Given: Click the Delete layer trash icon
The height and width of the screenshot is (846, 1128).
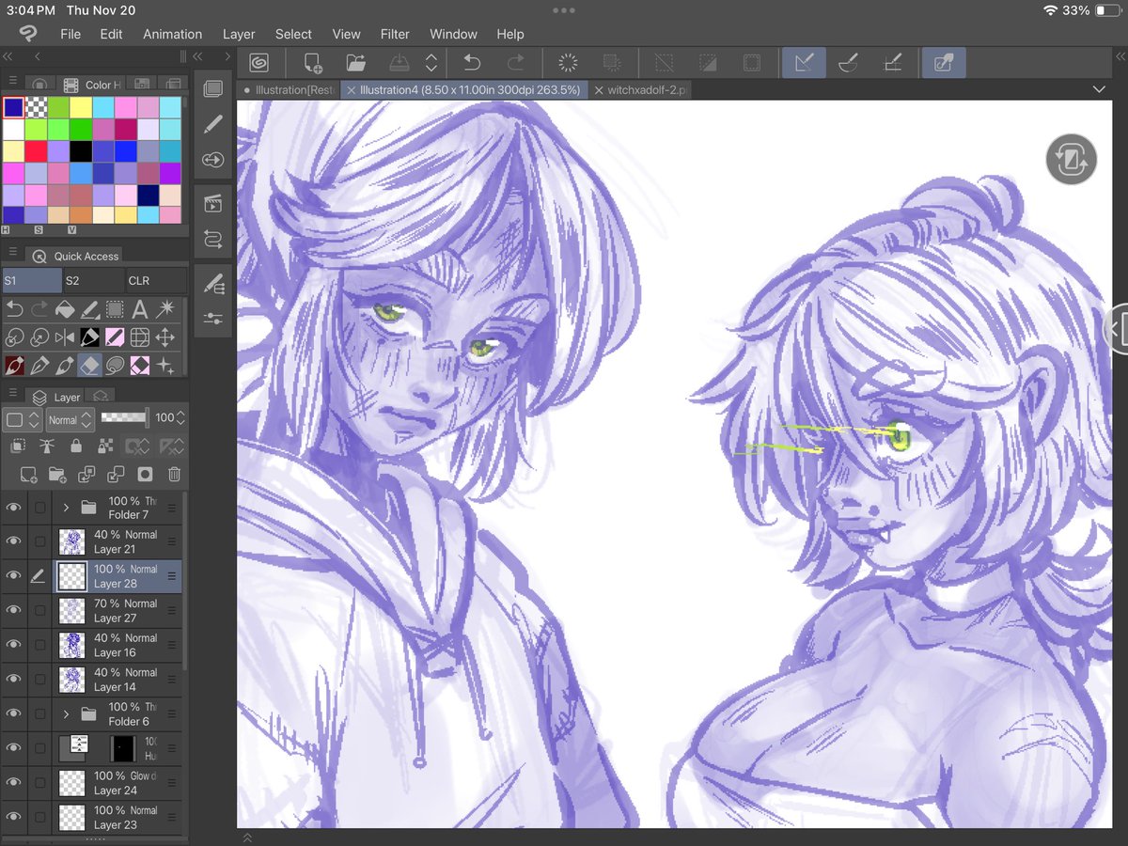Looking at the screenshot, I should 174,475.
